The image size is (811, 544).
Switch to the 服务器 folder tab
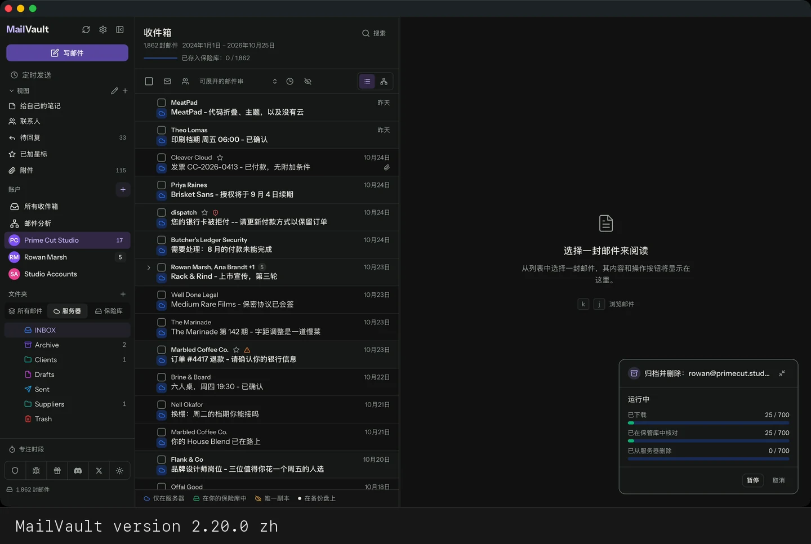[67, 311]
